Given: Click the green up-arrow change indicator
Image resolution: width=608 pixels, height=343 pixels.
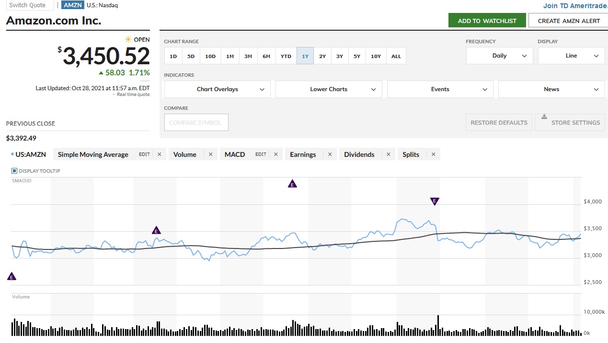Looking at the screenshot, I should point(101,73).
